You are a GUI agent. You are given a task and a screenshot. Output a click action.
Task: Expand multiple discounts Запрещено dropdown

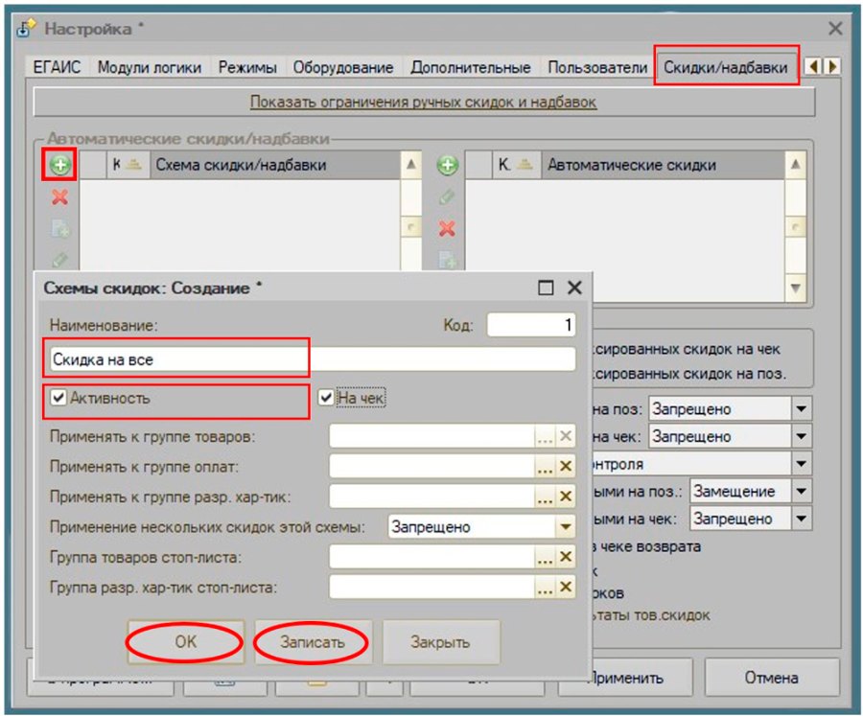(x=565, y=526)
